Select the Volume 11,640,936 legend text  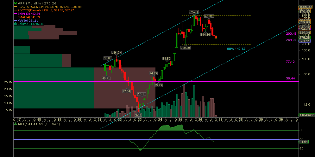(x=30, y=24)
